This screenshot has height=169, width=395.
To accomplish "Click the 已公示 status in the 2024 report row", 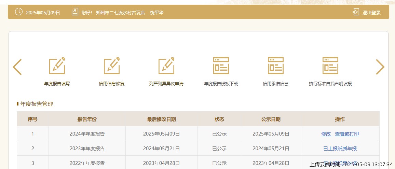I will (x=219, y=134).
